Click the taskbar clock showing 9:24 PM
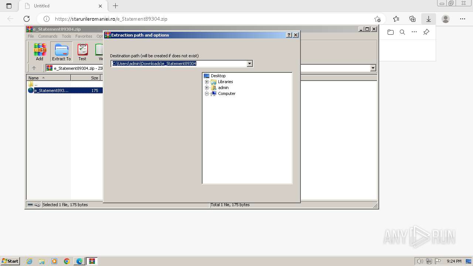473x266 pixels. tap(454, 261)
